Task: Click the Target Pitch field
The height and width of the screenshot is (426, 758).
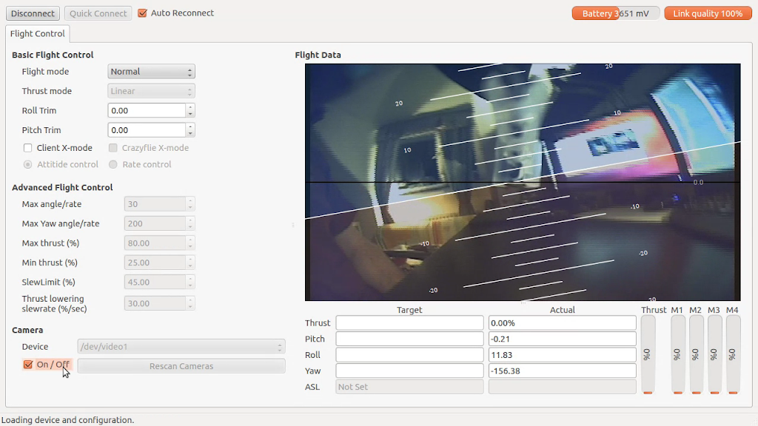Action: pos(409,339)
